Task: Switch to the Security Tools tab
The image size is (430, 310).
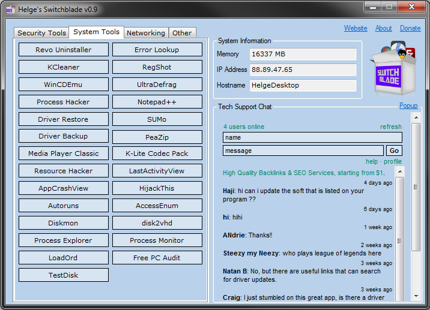Action: point(41,33)
